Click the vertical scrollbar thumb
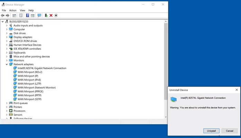The height and width of the screenshot is (138, 241). point(166,61)
